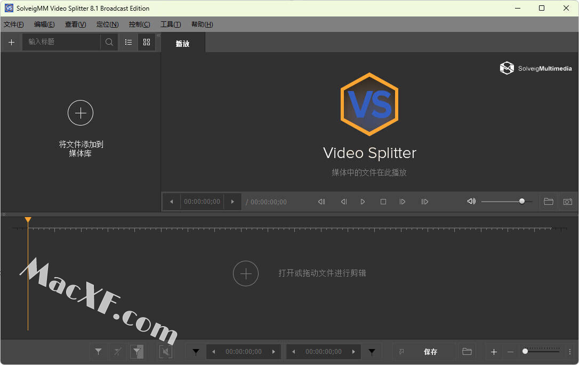
Task: Click the timeline zoom slider handle
Action: point(525,351)
